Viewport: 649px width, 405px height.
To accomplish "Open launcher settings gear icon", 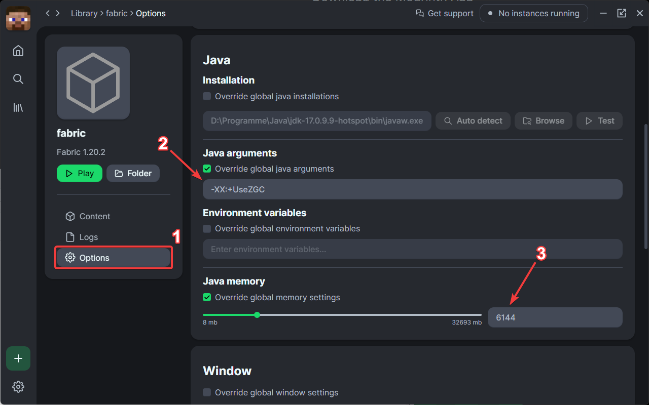I will point(18,387).
